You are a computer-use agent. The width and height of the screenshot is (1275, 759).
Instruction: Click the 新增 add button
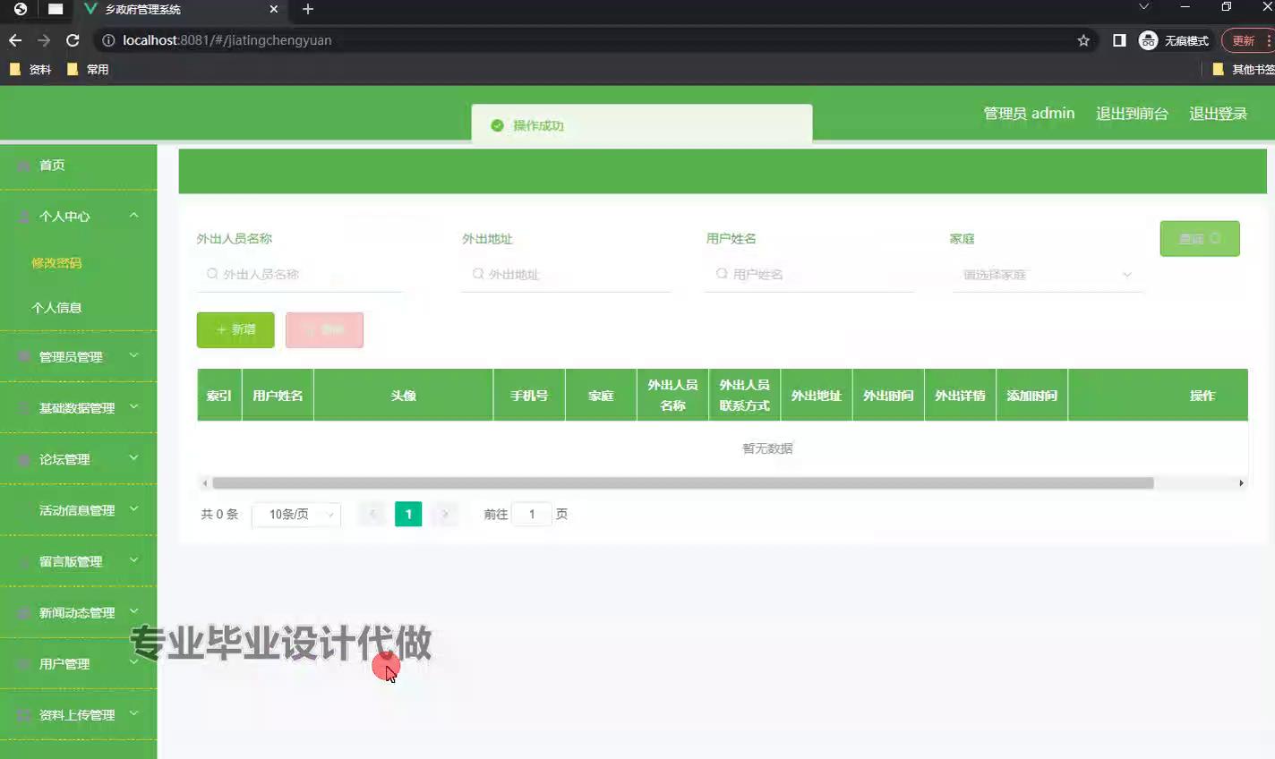(x=235, y=330)
